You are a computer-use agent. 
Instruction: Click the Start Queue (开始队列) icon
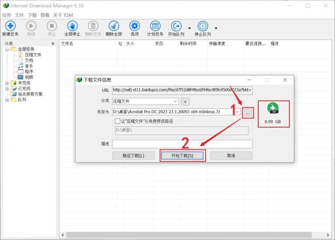176,26
